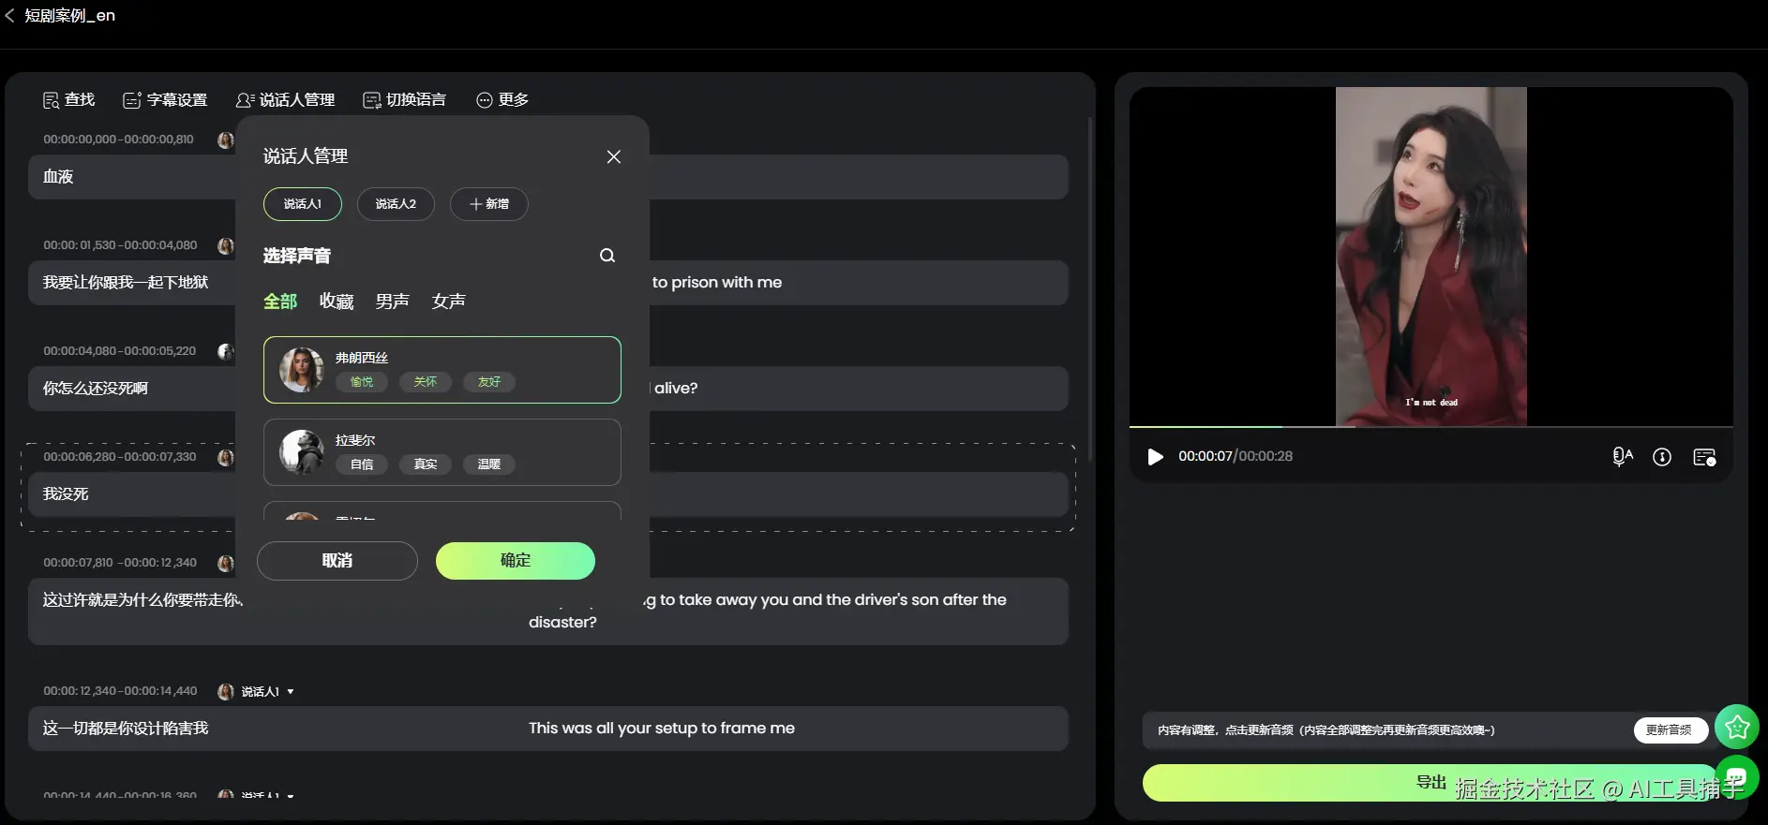Screen dimensions: 1768x825
Task: Click the 关怀 tag on 弗朗西丝
Action: point(426,382)
